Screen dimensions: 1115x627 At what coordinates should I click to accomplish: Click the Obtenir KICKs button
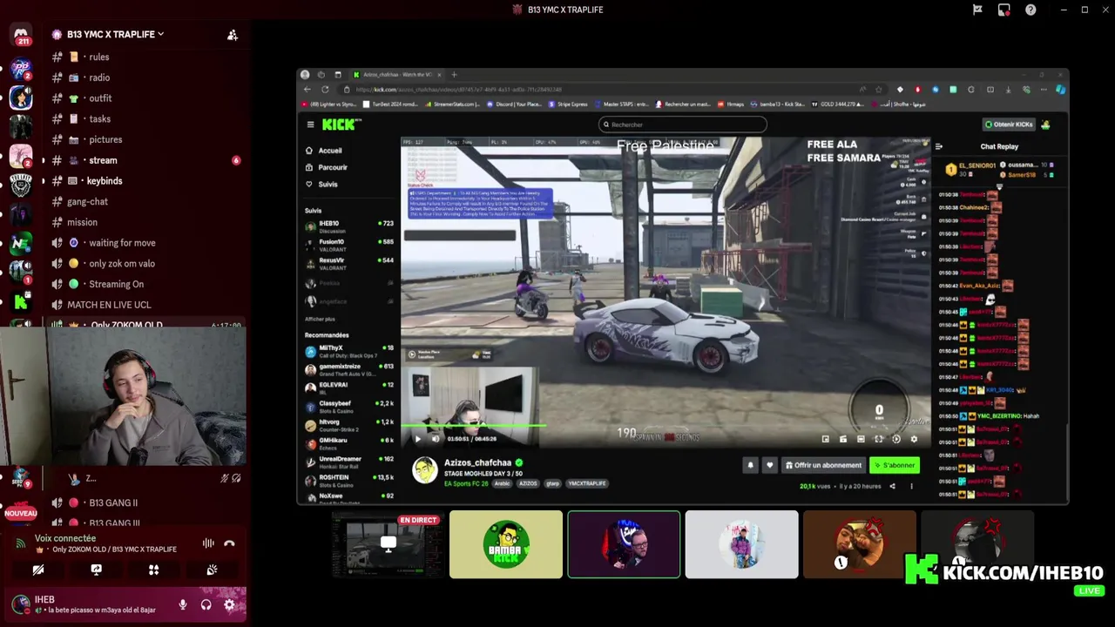(x=1008, y=125)
